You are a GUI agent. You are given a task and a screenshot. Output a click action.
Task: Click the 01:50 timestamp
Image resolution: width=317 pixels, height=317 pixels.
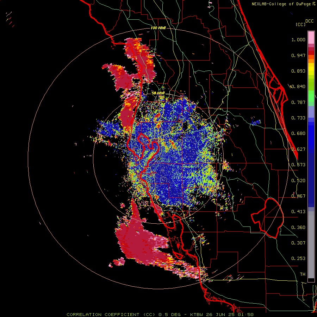click(x=246, y=315)
